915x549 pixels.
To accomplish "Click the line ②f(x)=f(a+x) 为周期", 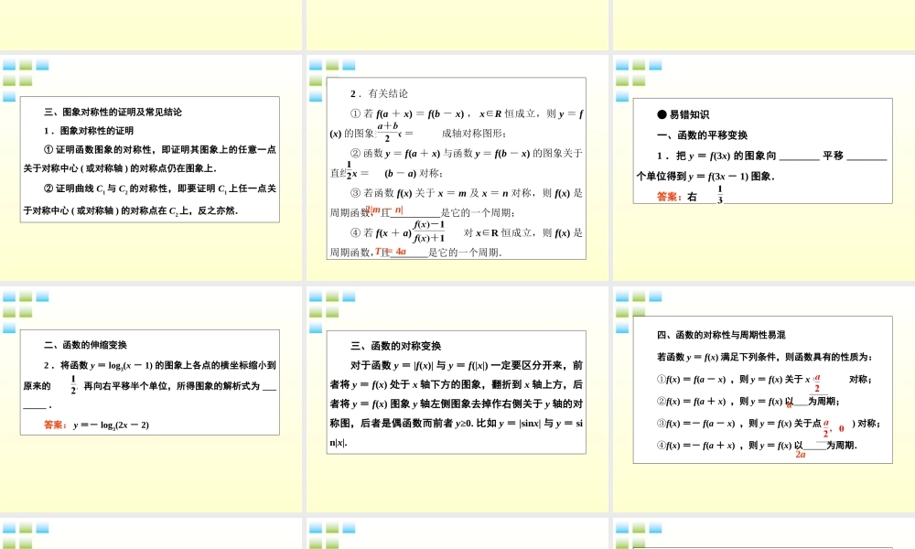I will coord(748,402).
